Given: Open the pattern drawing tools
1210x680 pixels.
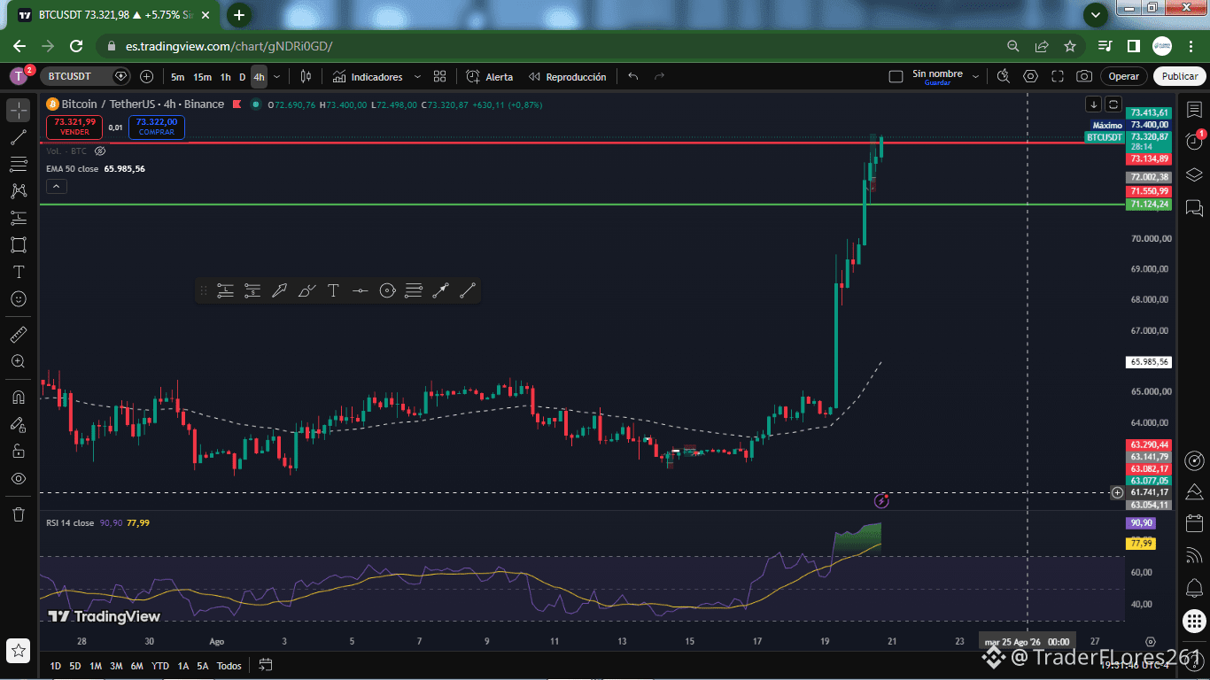Looking at the screenshot, I should pos(19,190).
